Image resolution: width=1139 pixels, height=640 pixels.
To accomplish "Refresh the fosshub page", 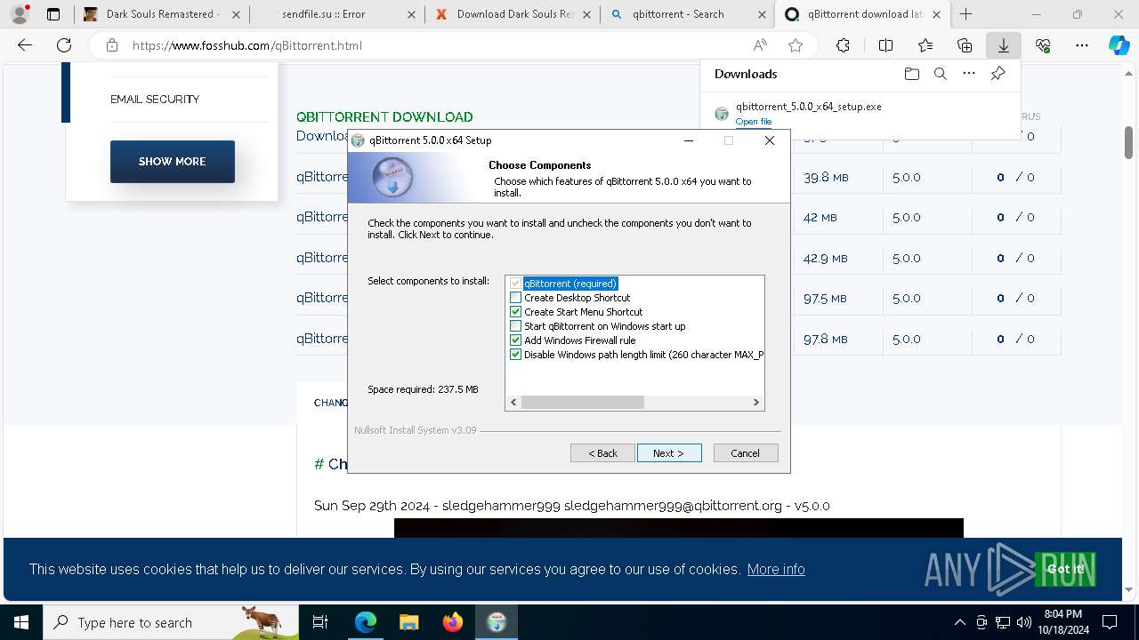I will (x=64, y=45).
